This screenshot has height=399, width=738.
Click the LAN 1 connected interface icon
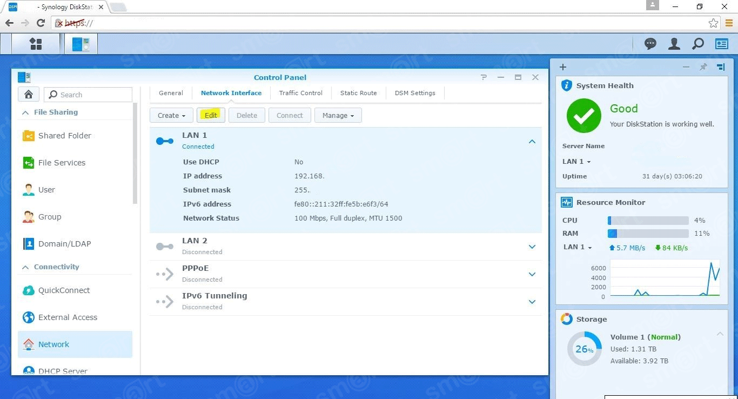(x=165, y=141)
